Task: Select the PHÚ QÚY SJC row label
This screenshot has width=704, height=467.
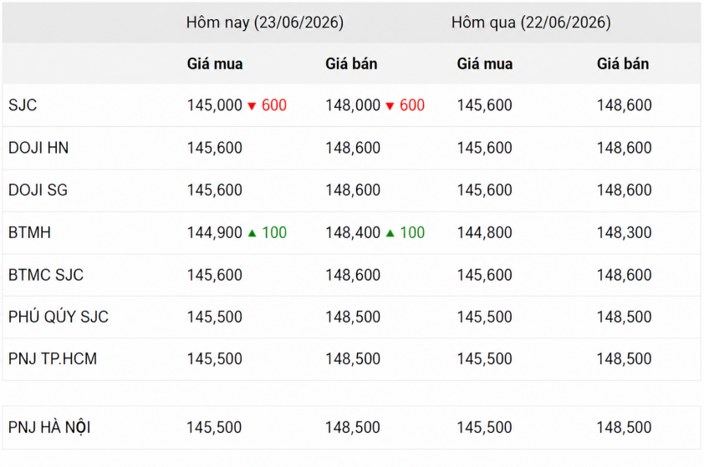Action: [x=59, y=317]
